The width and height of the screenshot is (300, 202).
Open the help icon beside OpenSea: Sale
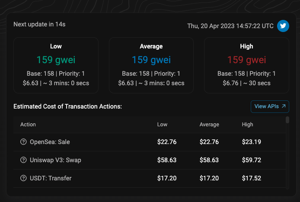tap(23, 142)
